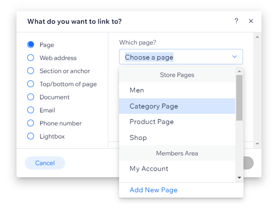The image size is (279, 215).
Task: Click the dropdown chevron arrow icon
Action: click(x=234, y=57)
